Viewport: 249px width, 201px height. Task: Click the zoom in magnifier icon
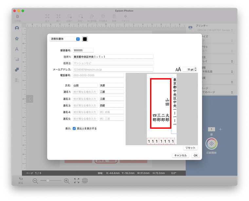tap(67, 181)
